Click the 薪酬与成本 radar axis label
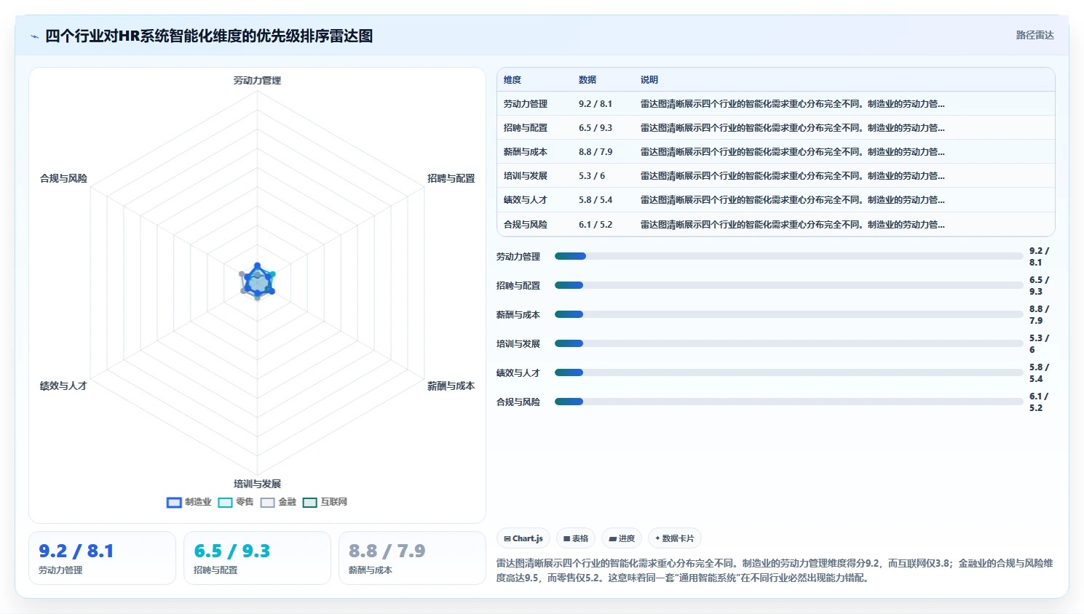 pyautogui.click(x=451, y=386)
